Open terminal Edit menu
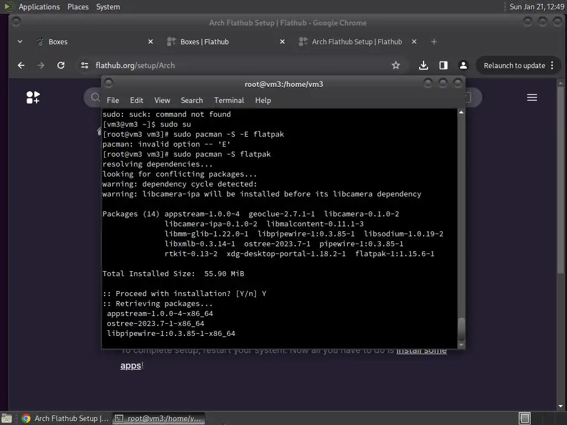 136,100
